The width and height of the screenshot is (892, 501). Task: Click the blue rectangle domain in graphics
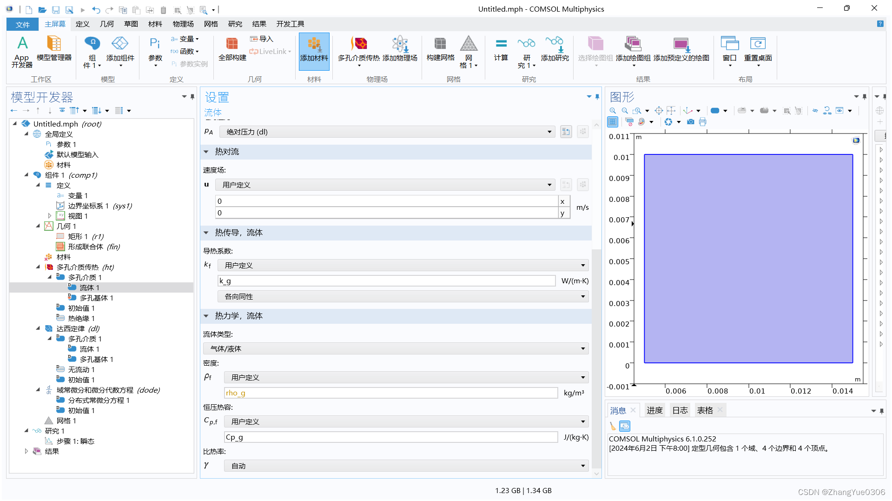(748, 259)
